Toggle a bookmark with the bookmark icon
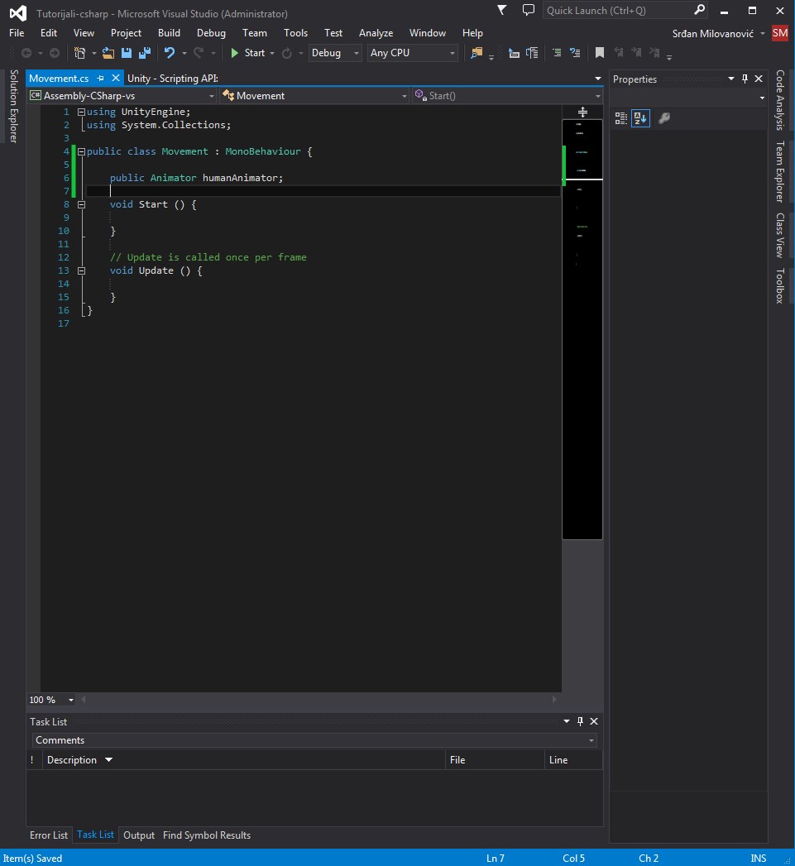The height and width of the screenshot is (866, 795). click(x=600, y=53)
